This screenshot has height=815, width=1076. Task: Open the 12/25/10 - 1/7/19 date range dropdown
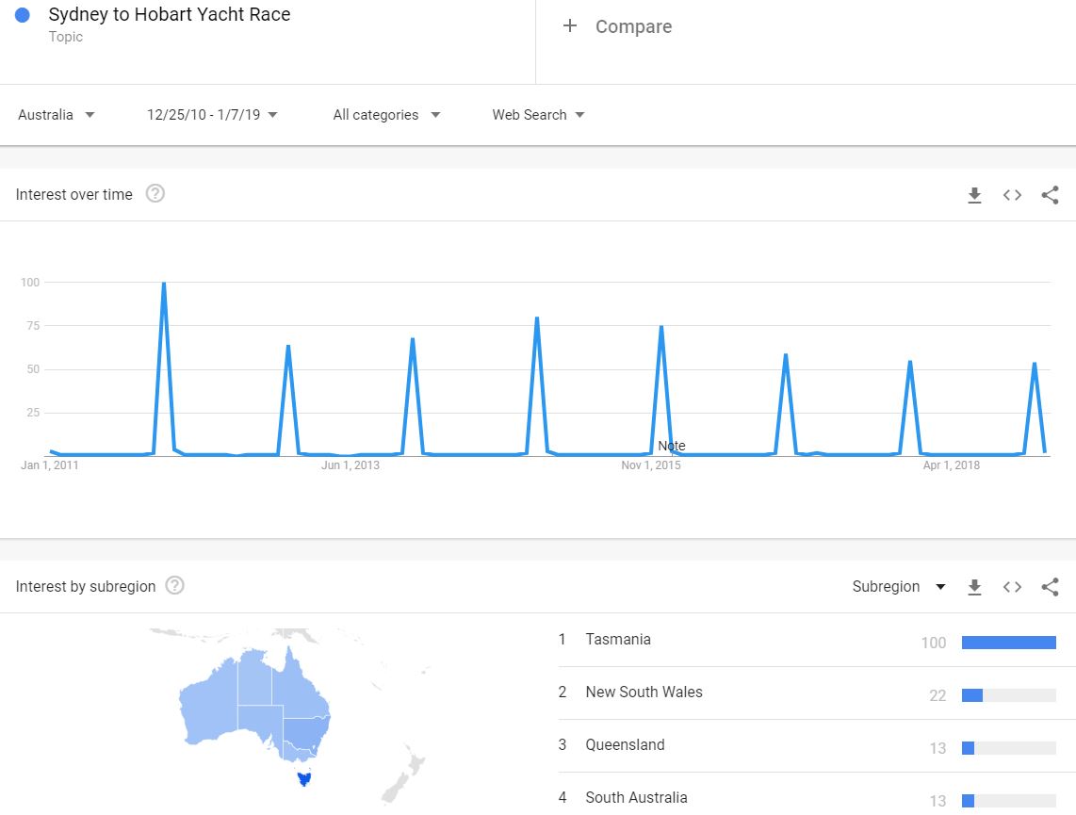coord(212,115)
